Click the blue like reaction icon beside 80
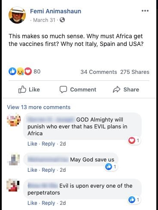The width and height of the screenshot is (158, 210). 12,71
